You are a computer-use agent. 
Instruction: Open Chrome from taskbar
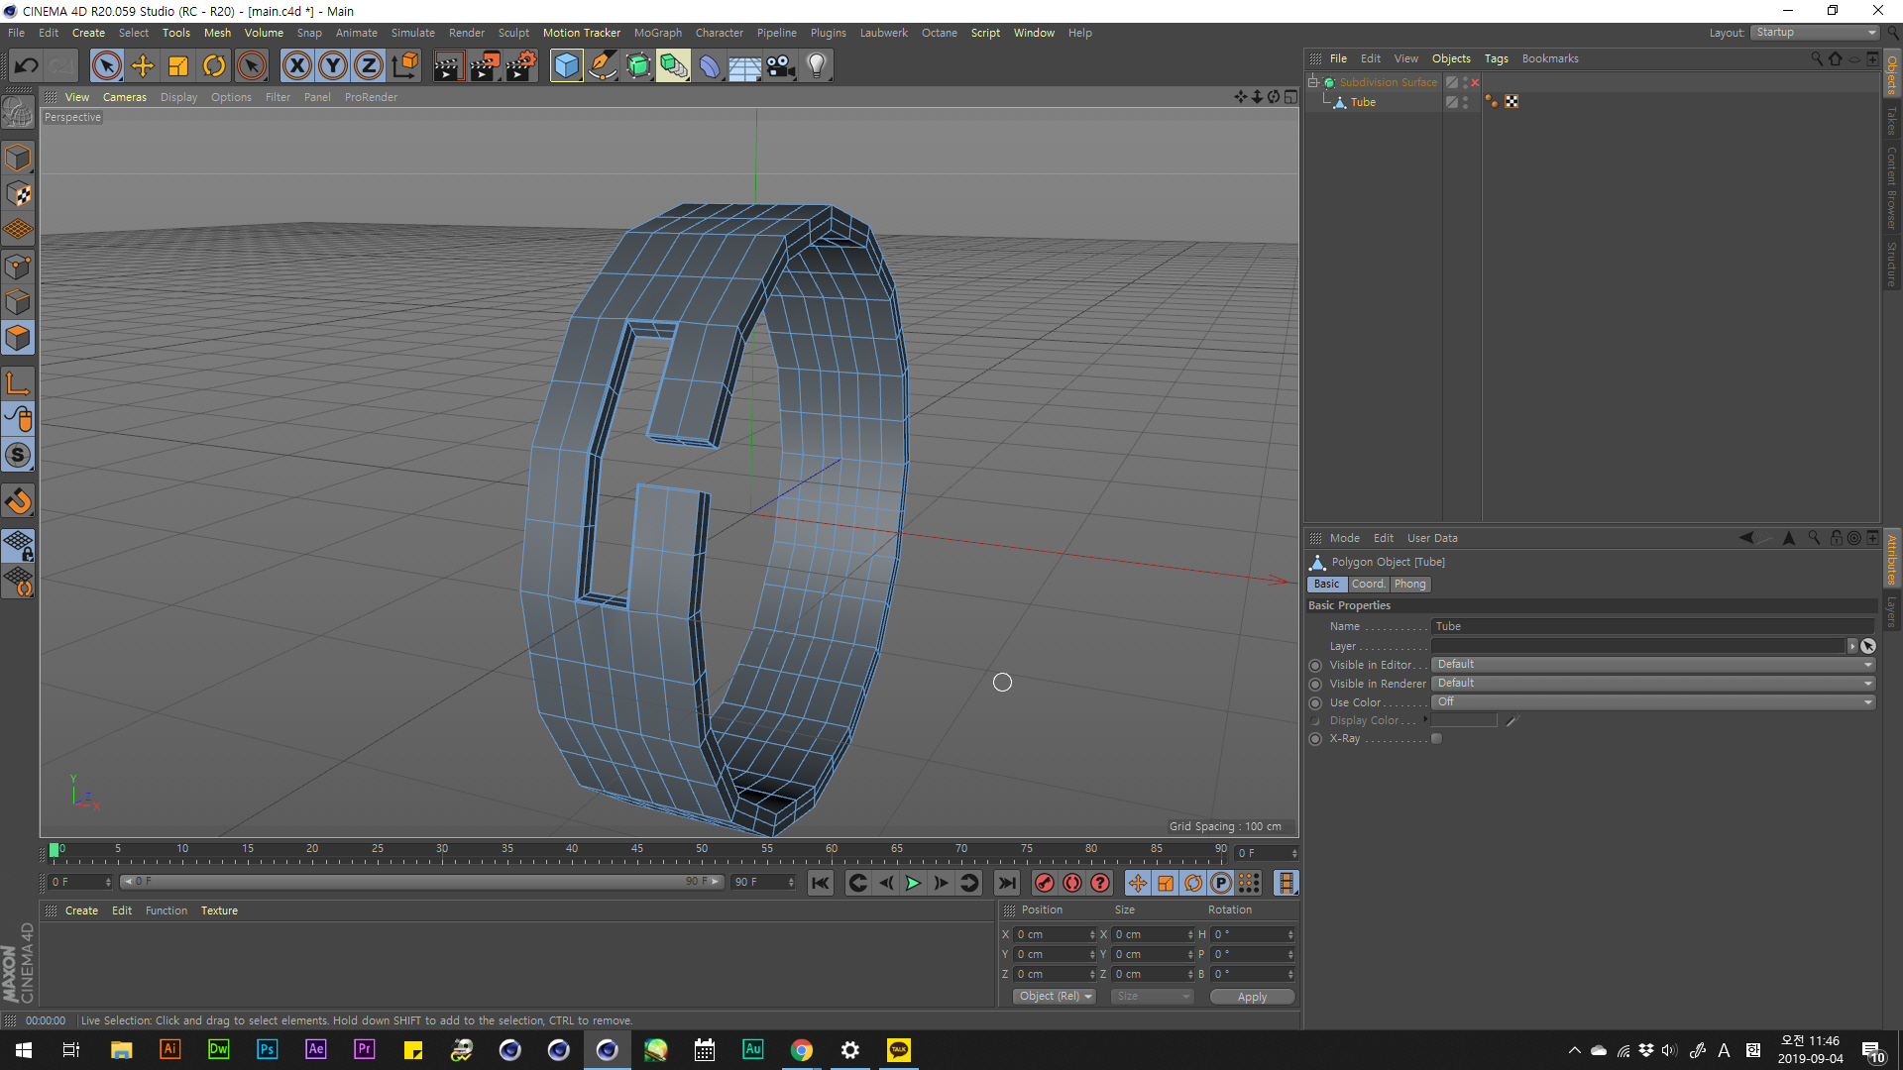[x=802, y=1050]
